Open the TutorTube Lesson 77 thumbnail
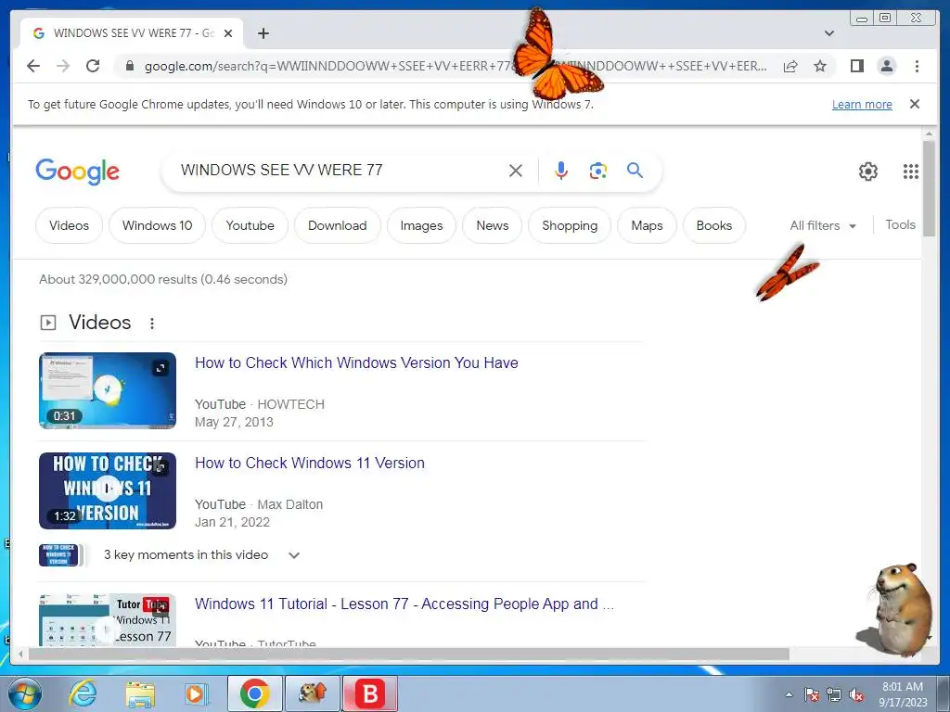The image size is (950, 712). click(x=108, y=620)
